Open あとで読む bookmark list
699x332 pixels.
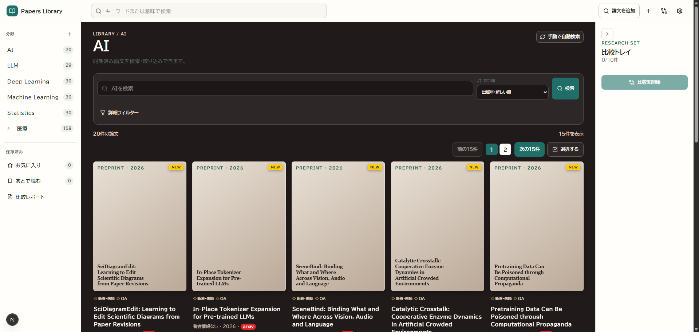tap(40, 181)
